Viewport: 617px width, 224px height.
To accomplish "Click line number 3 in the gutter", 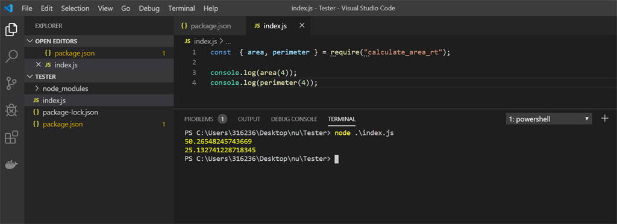I will 194,73.
